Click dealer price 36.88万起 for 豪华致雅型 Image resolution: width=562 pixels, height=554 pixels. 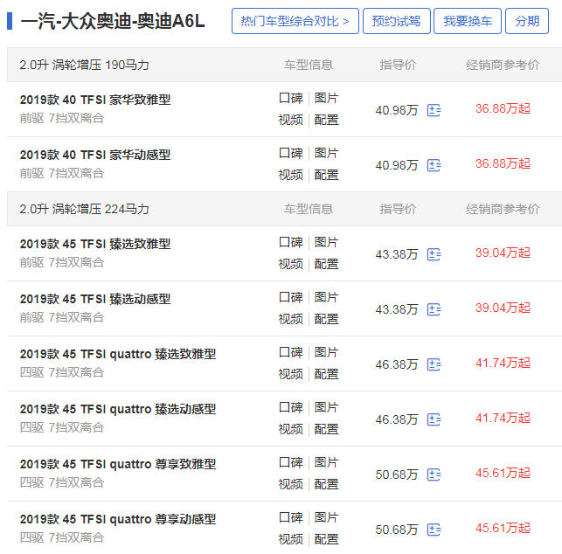pyautogui.click(x=503, y=108)
